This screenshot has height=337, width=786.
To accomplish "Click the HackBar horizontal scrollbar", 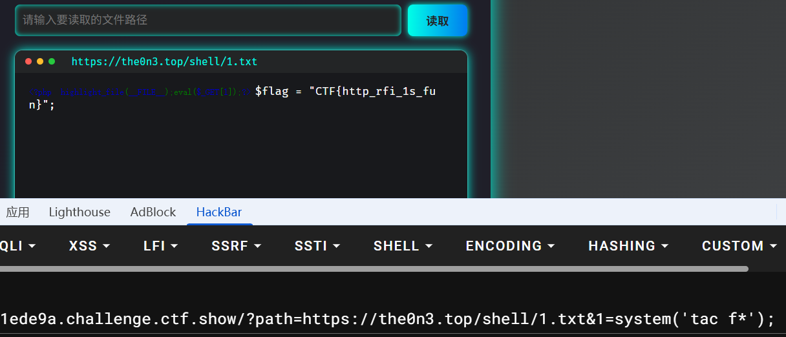I will (374, 269).
